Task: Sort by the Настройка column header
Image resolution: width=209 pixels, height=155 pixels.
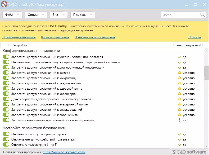Action: pos(93,45)
